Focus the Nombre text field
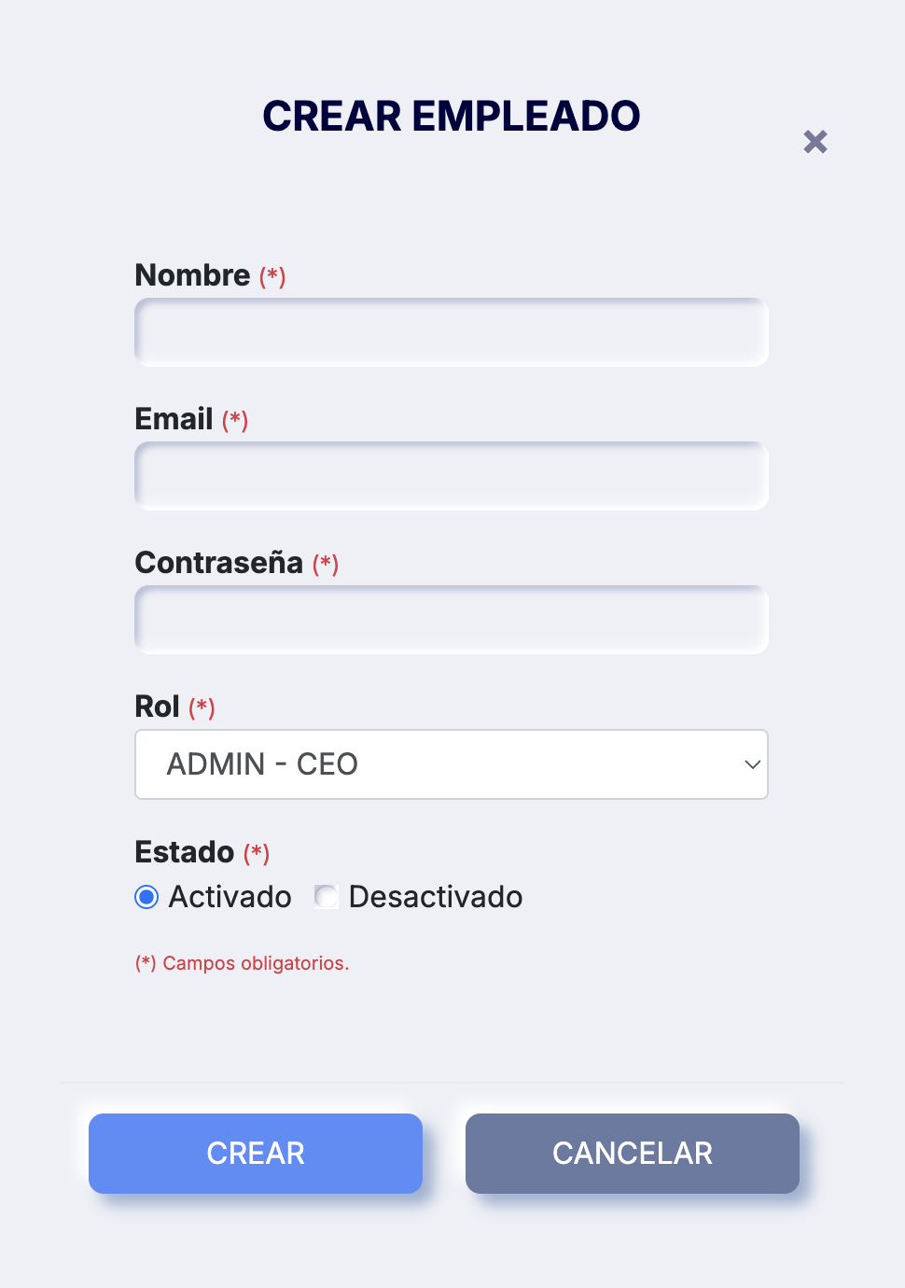905x1288 pixels. 452,332
